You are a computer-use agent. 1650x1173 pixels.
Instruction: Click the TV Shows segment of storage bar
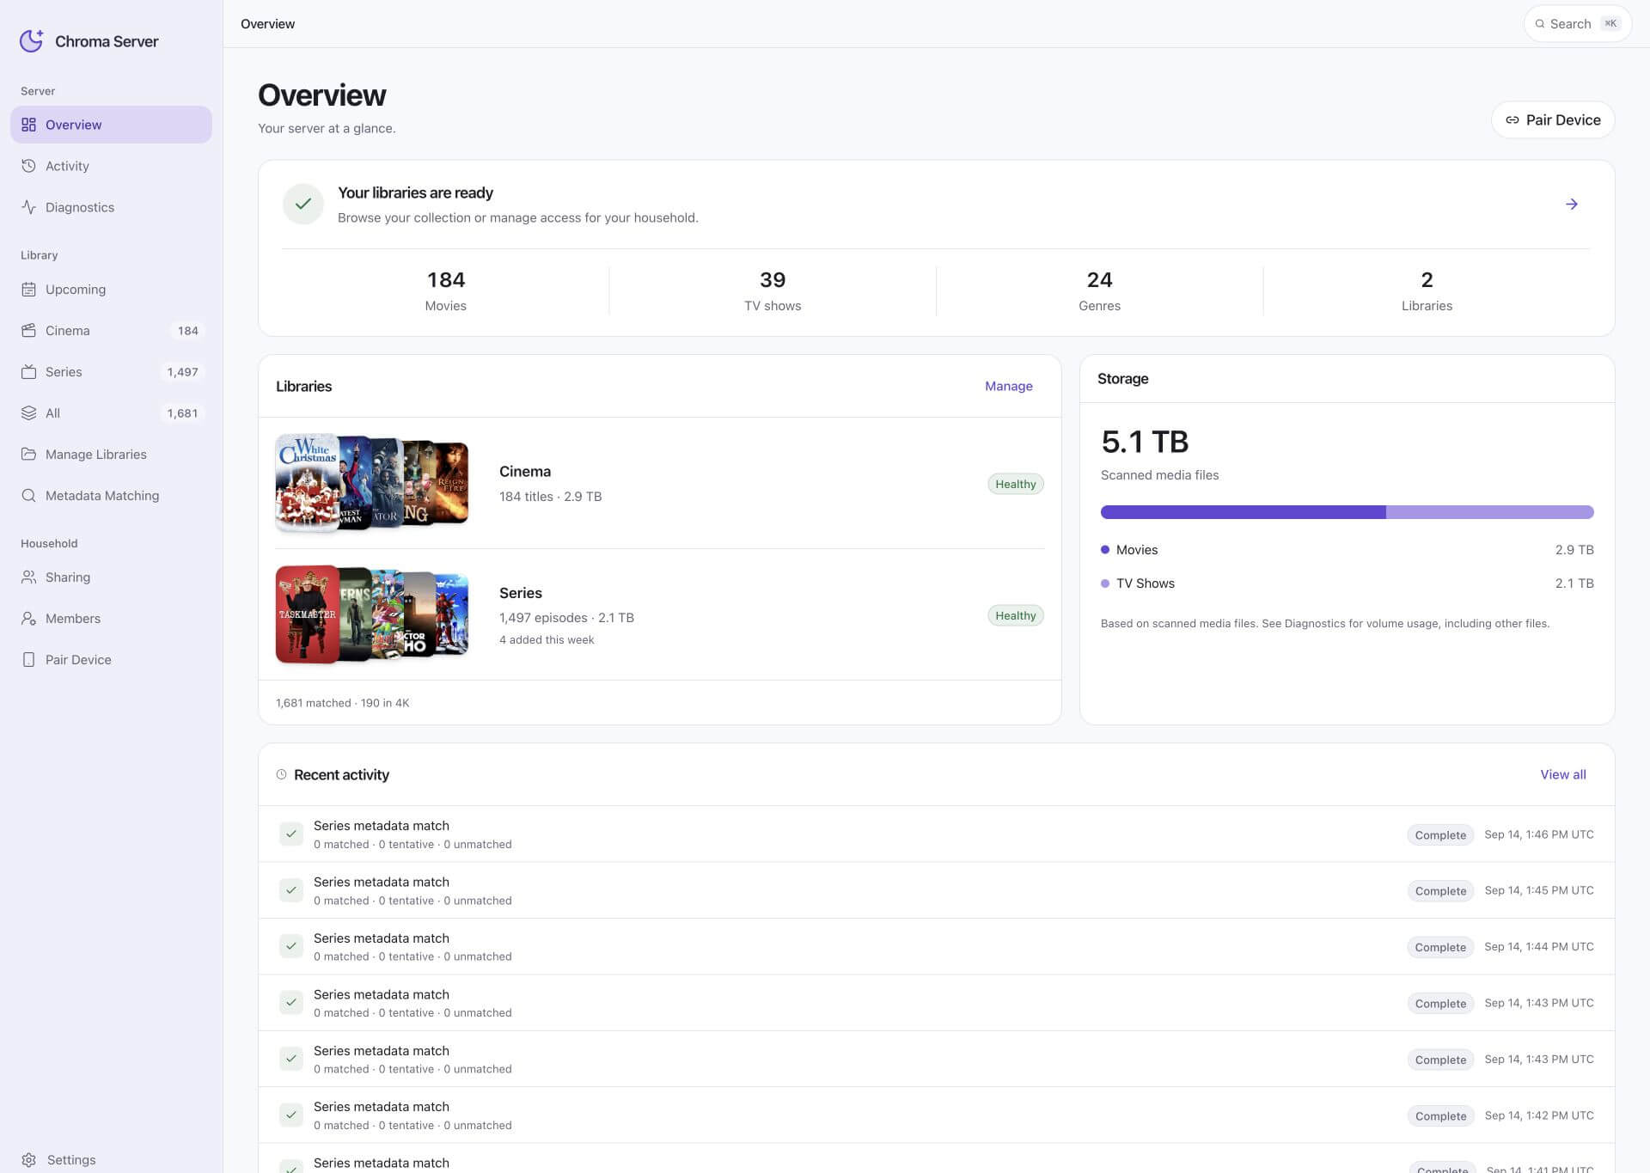[x=1490, y=512]
